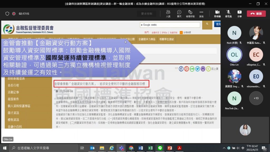Open 標售資訊 in sidebar
Image resolution: width=270 pixels, height=152 pixels.
tap(13, 120)
